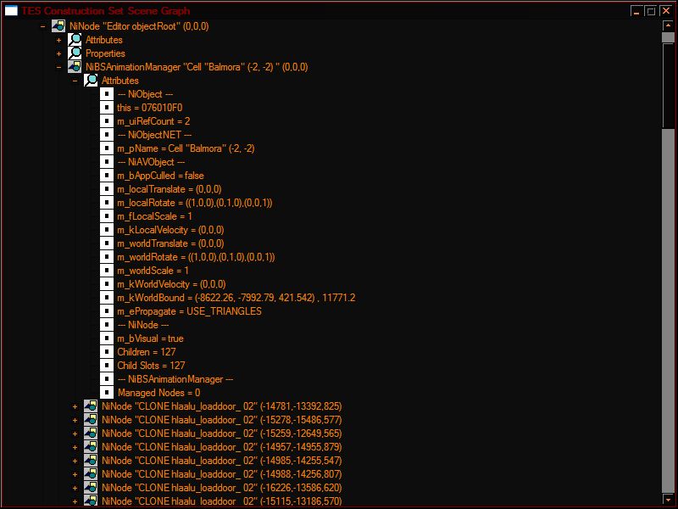The height and width of the screenshot is (509, 678).
Task: Click the bullet icon beside m_bVisual
Action: pyautogui.click(x=107, y=338)
